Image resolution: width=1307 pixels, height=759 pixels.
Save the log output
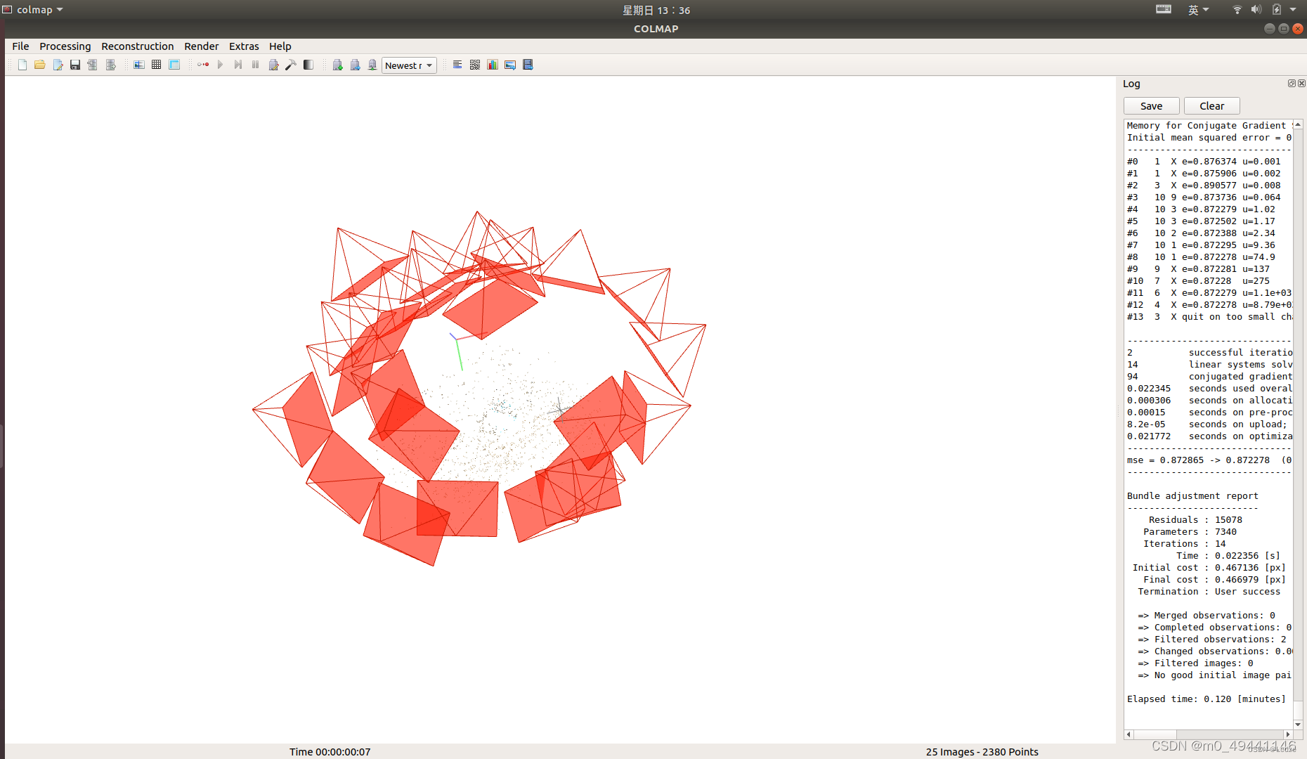click(1151, 105)
